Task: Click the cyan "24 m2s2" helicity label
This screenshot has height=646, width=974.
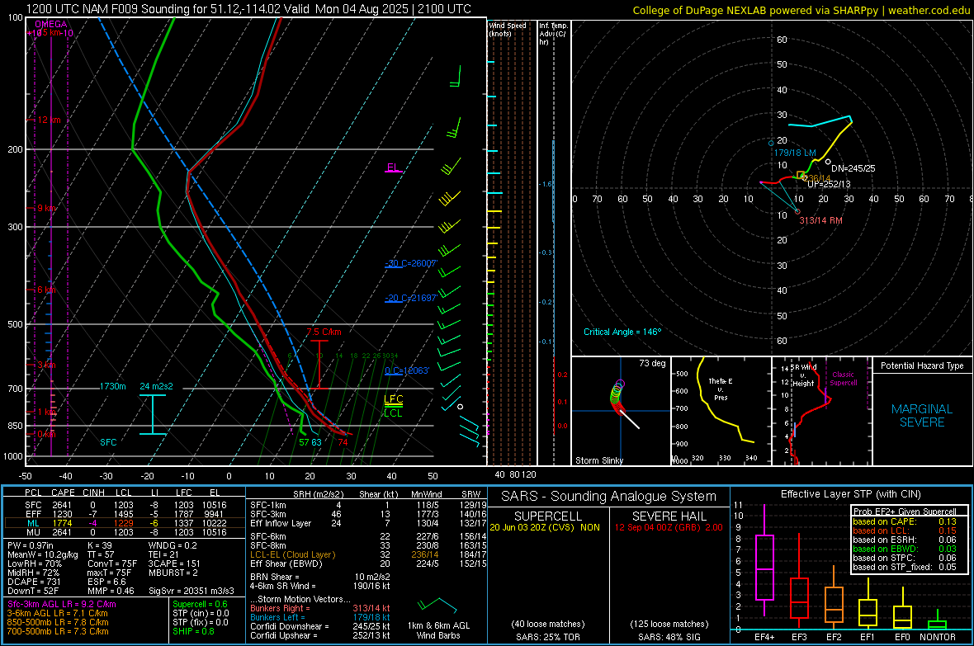Action: (157, 386)
